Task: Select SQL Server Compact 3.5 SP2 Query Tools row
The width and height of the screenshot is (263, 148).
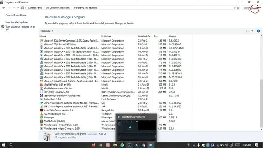Action: (x=115, y=41)
